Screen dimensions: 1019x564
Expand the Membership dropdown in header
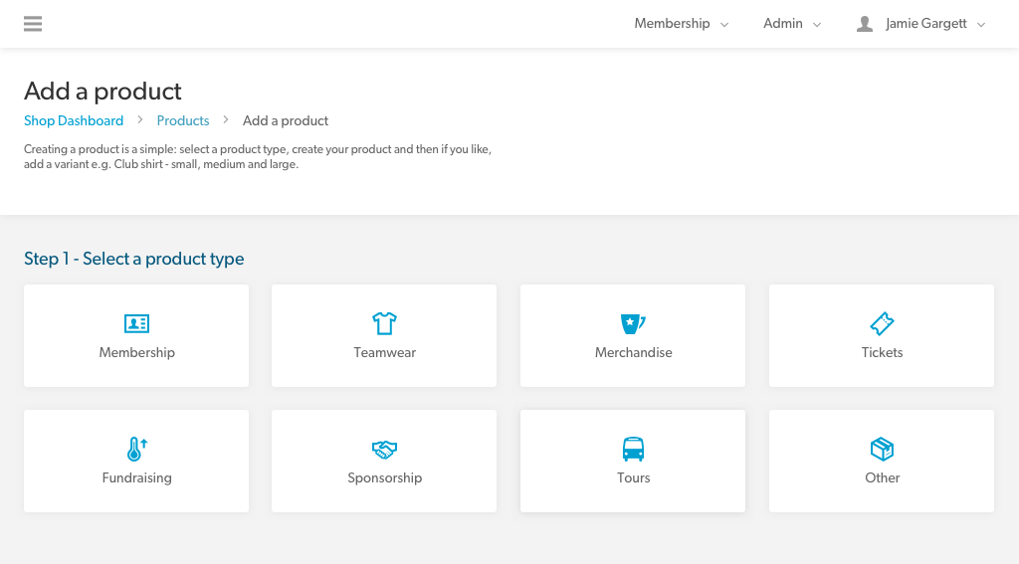pos(681,24)
